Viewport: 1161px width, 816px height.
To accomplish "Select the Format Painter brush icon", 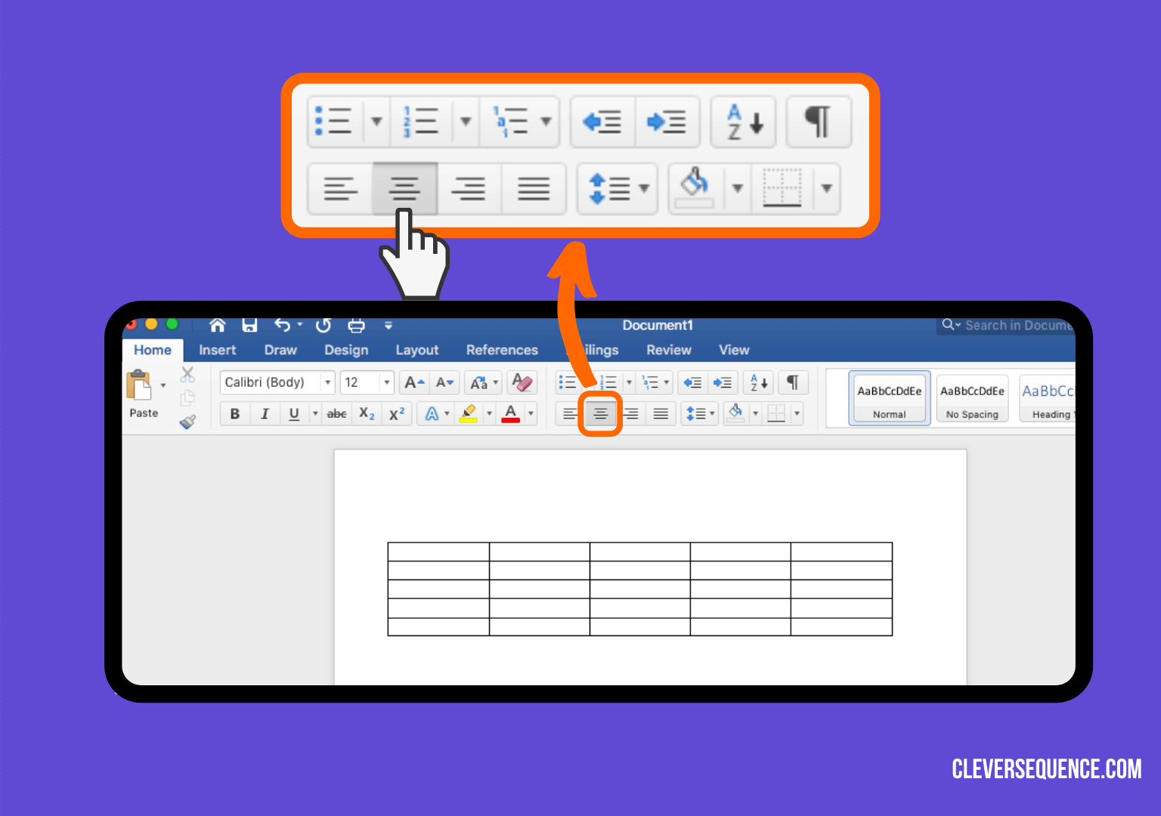I will 187,422.
